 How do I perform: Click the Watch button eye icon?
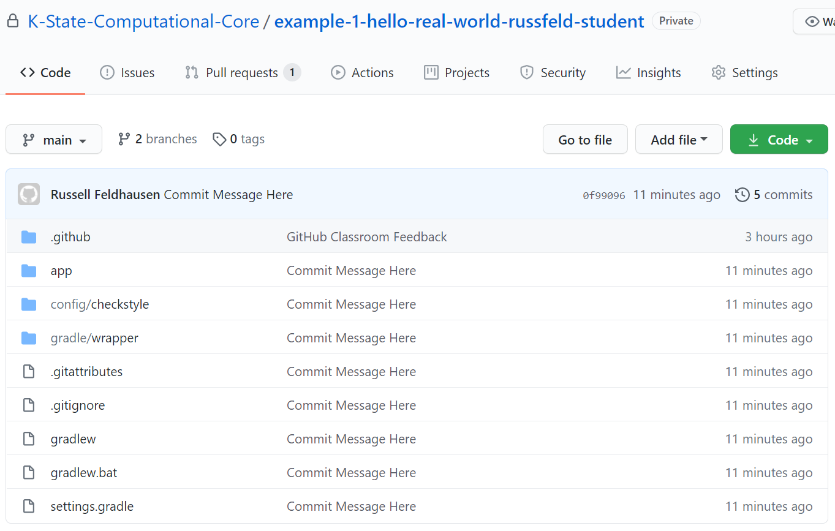click(x=812, y=21)
